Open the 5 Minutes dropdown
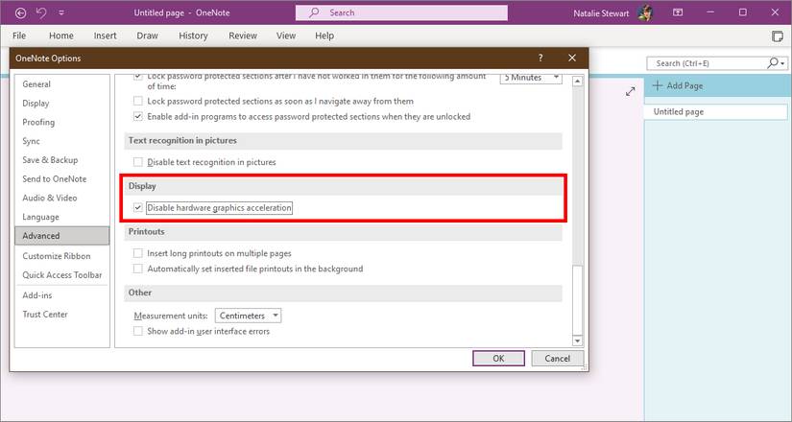792x422 pixels. click(531, 78)
